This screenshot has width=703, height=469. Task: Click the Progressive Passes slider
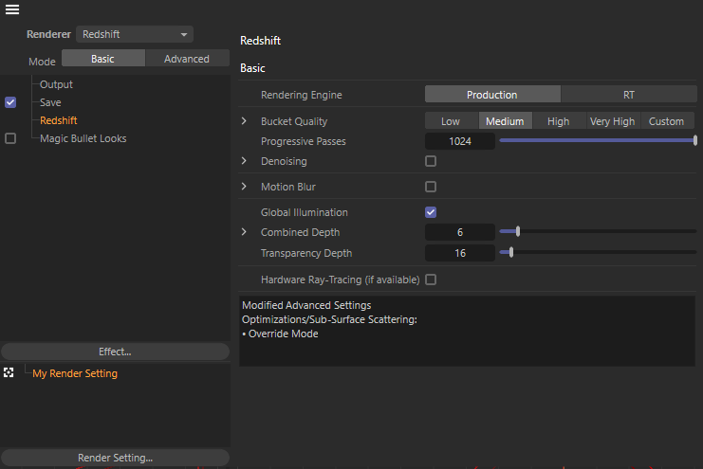point(598,141)
